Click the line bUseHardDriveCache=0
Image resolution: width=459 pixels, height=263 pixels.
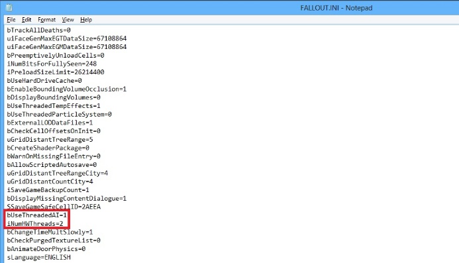pos(44,81)
